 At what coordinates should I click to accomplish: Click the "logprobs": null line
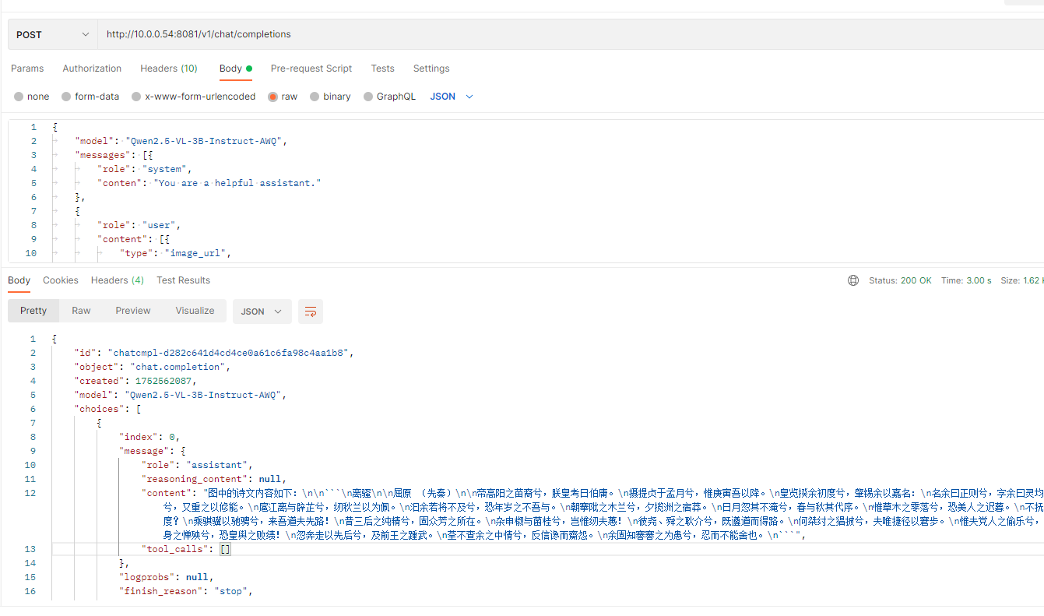(167, 577)
